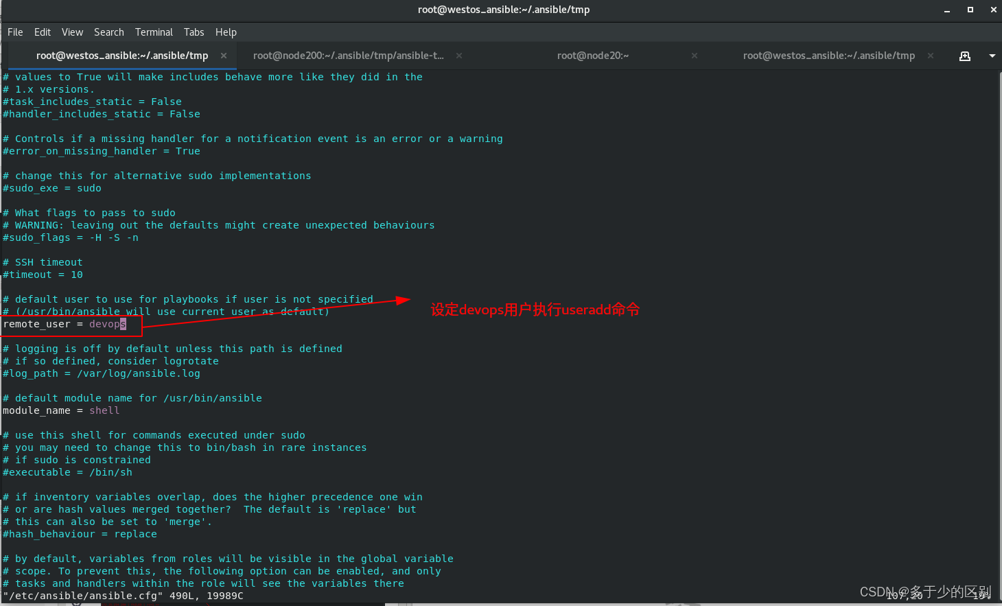1002x606 pixels.
Task: Click the '# if so defined, consider logrotate' line
Action: 110,361
